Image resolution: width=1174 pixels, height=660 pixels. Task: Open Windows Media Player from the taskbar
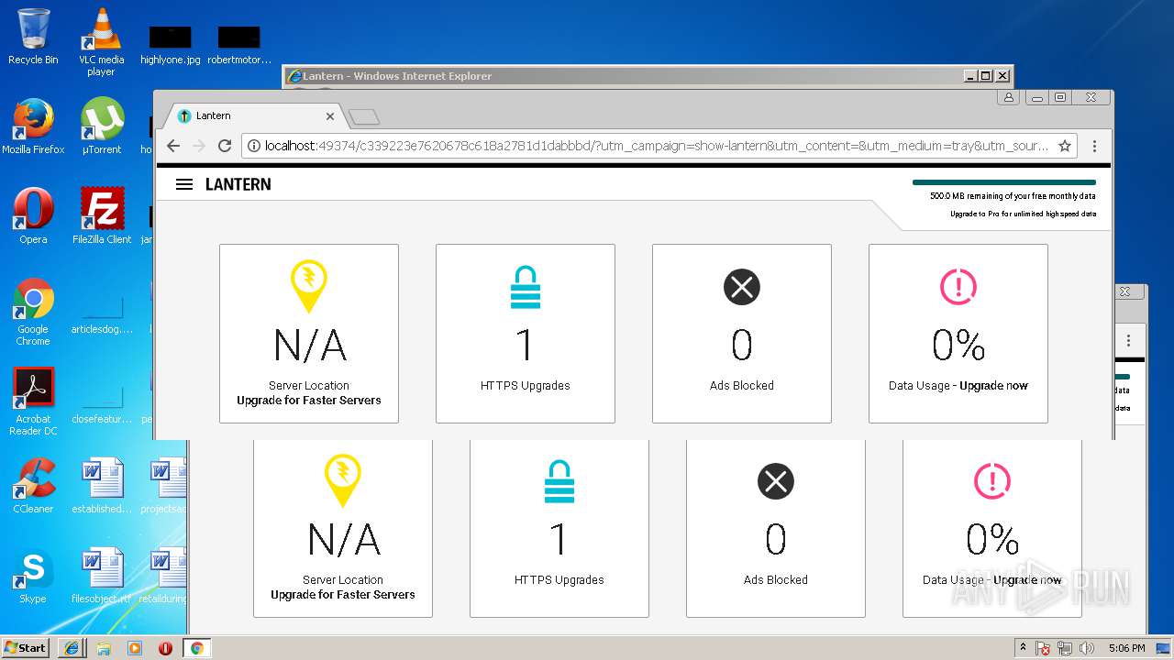(x=135, y=648)
